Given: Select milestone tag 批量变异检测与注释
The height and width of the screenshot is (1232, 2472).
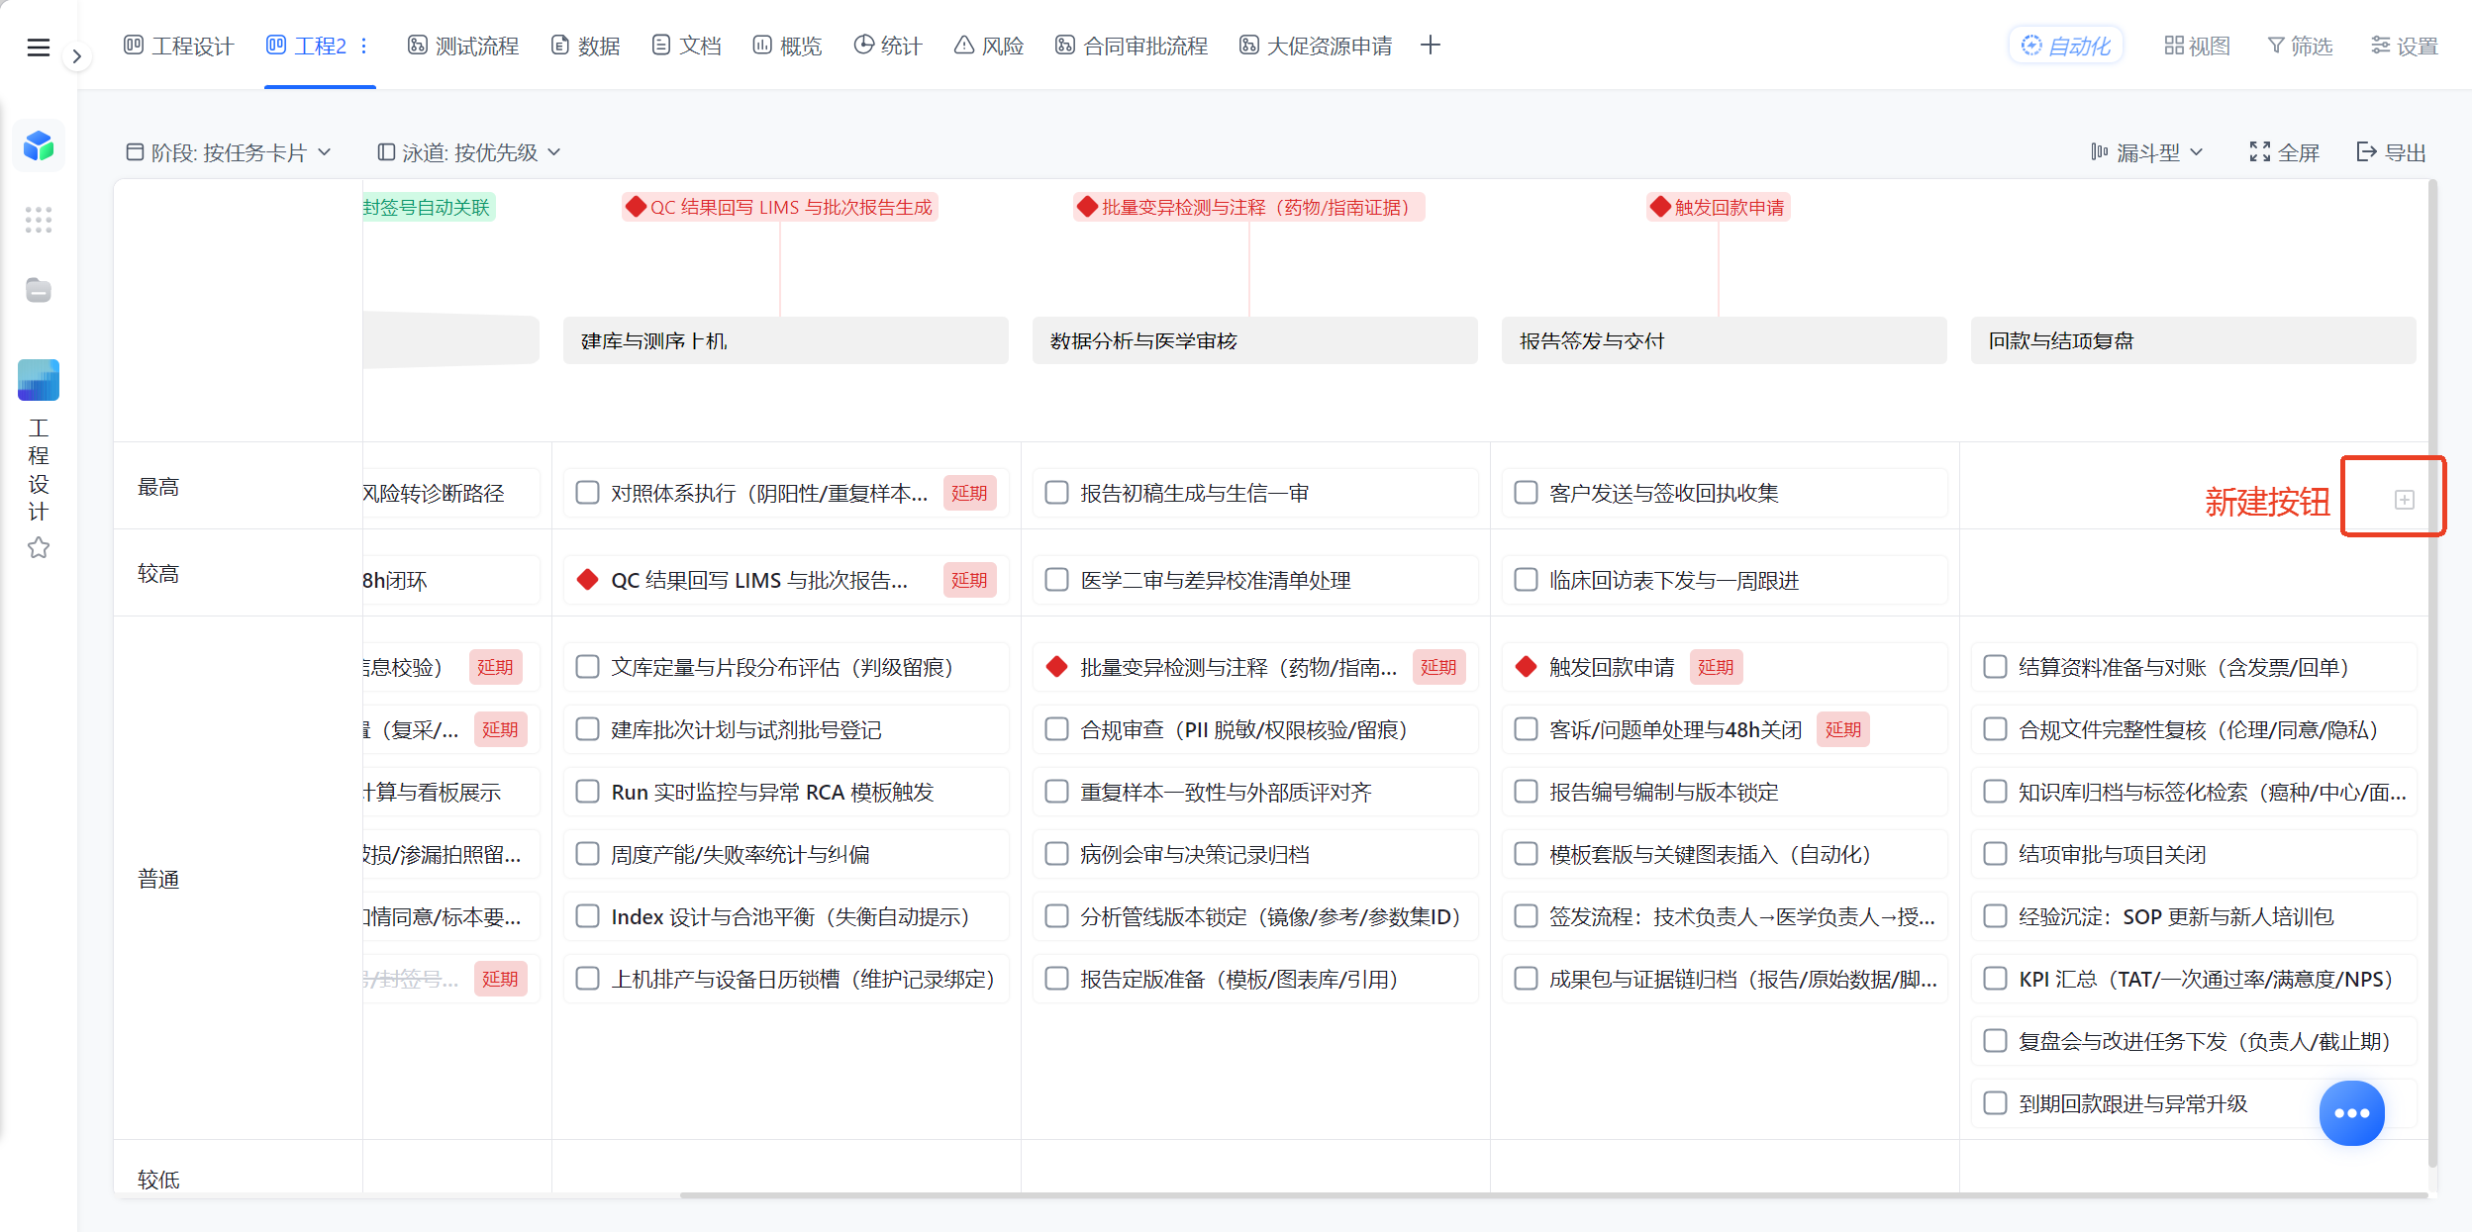Looking at the screenshot, I should (1249, 207).
